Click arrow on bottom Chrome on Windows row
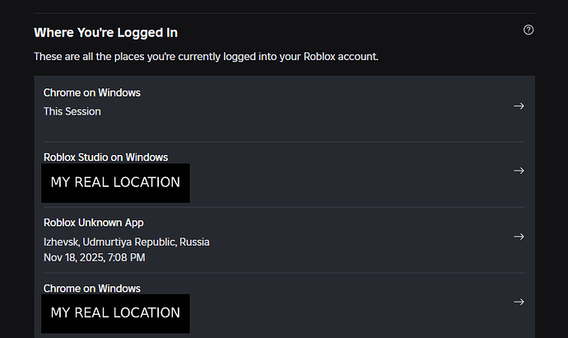Image resolution: width=568 pixels, height=338 pixels. pos(519,302)
